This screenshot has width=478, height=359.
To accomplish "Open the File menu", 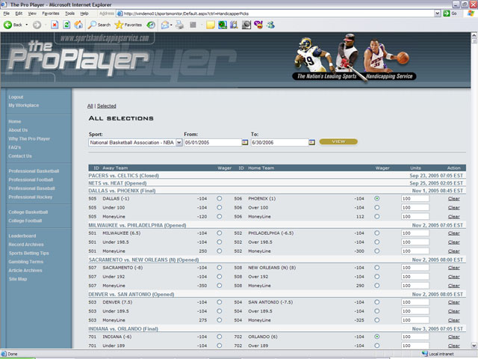I will [7, 13].
